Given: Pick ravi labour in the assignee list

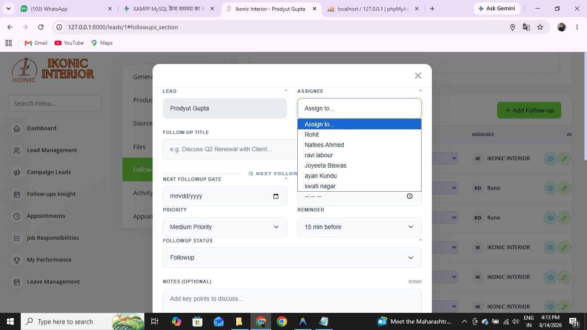Looking at the screenshot, I should [x=359, y=155].
